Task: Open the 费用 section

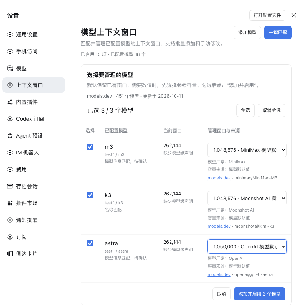Action: 34,169
